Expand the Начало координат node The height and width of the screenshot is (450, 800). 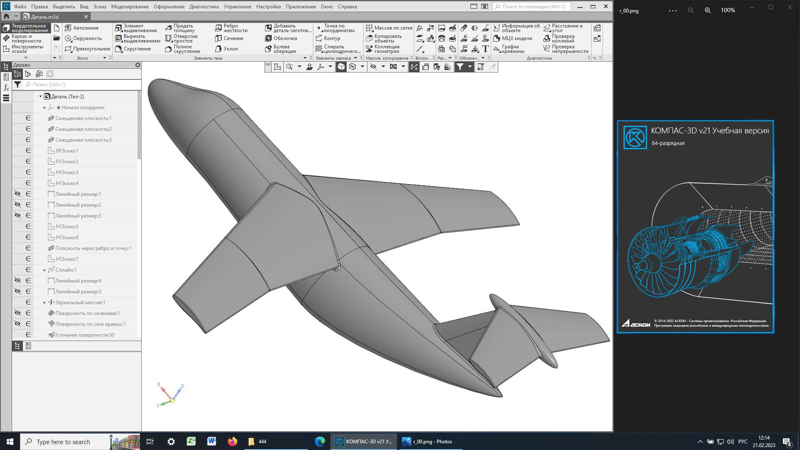coord(45,107)
